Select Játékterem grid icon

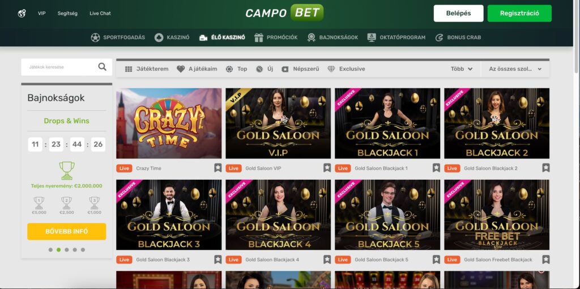pyautogui.click(x=129, y=69)
